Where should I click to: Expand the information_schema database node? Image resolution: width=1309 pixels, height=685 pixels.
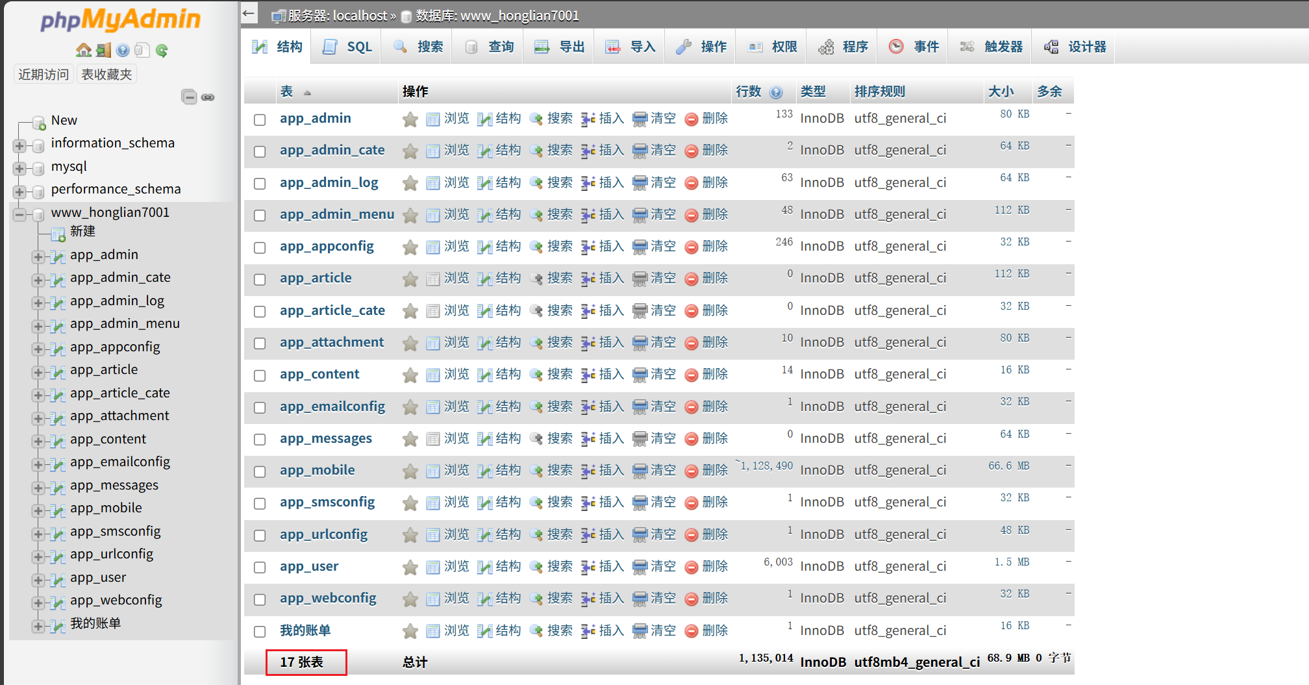[19, 145]
